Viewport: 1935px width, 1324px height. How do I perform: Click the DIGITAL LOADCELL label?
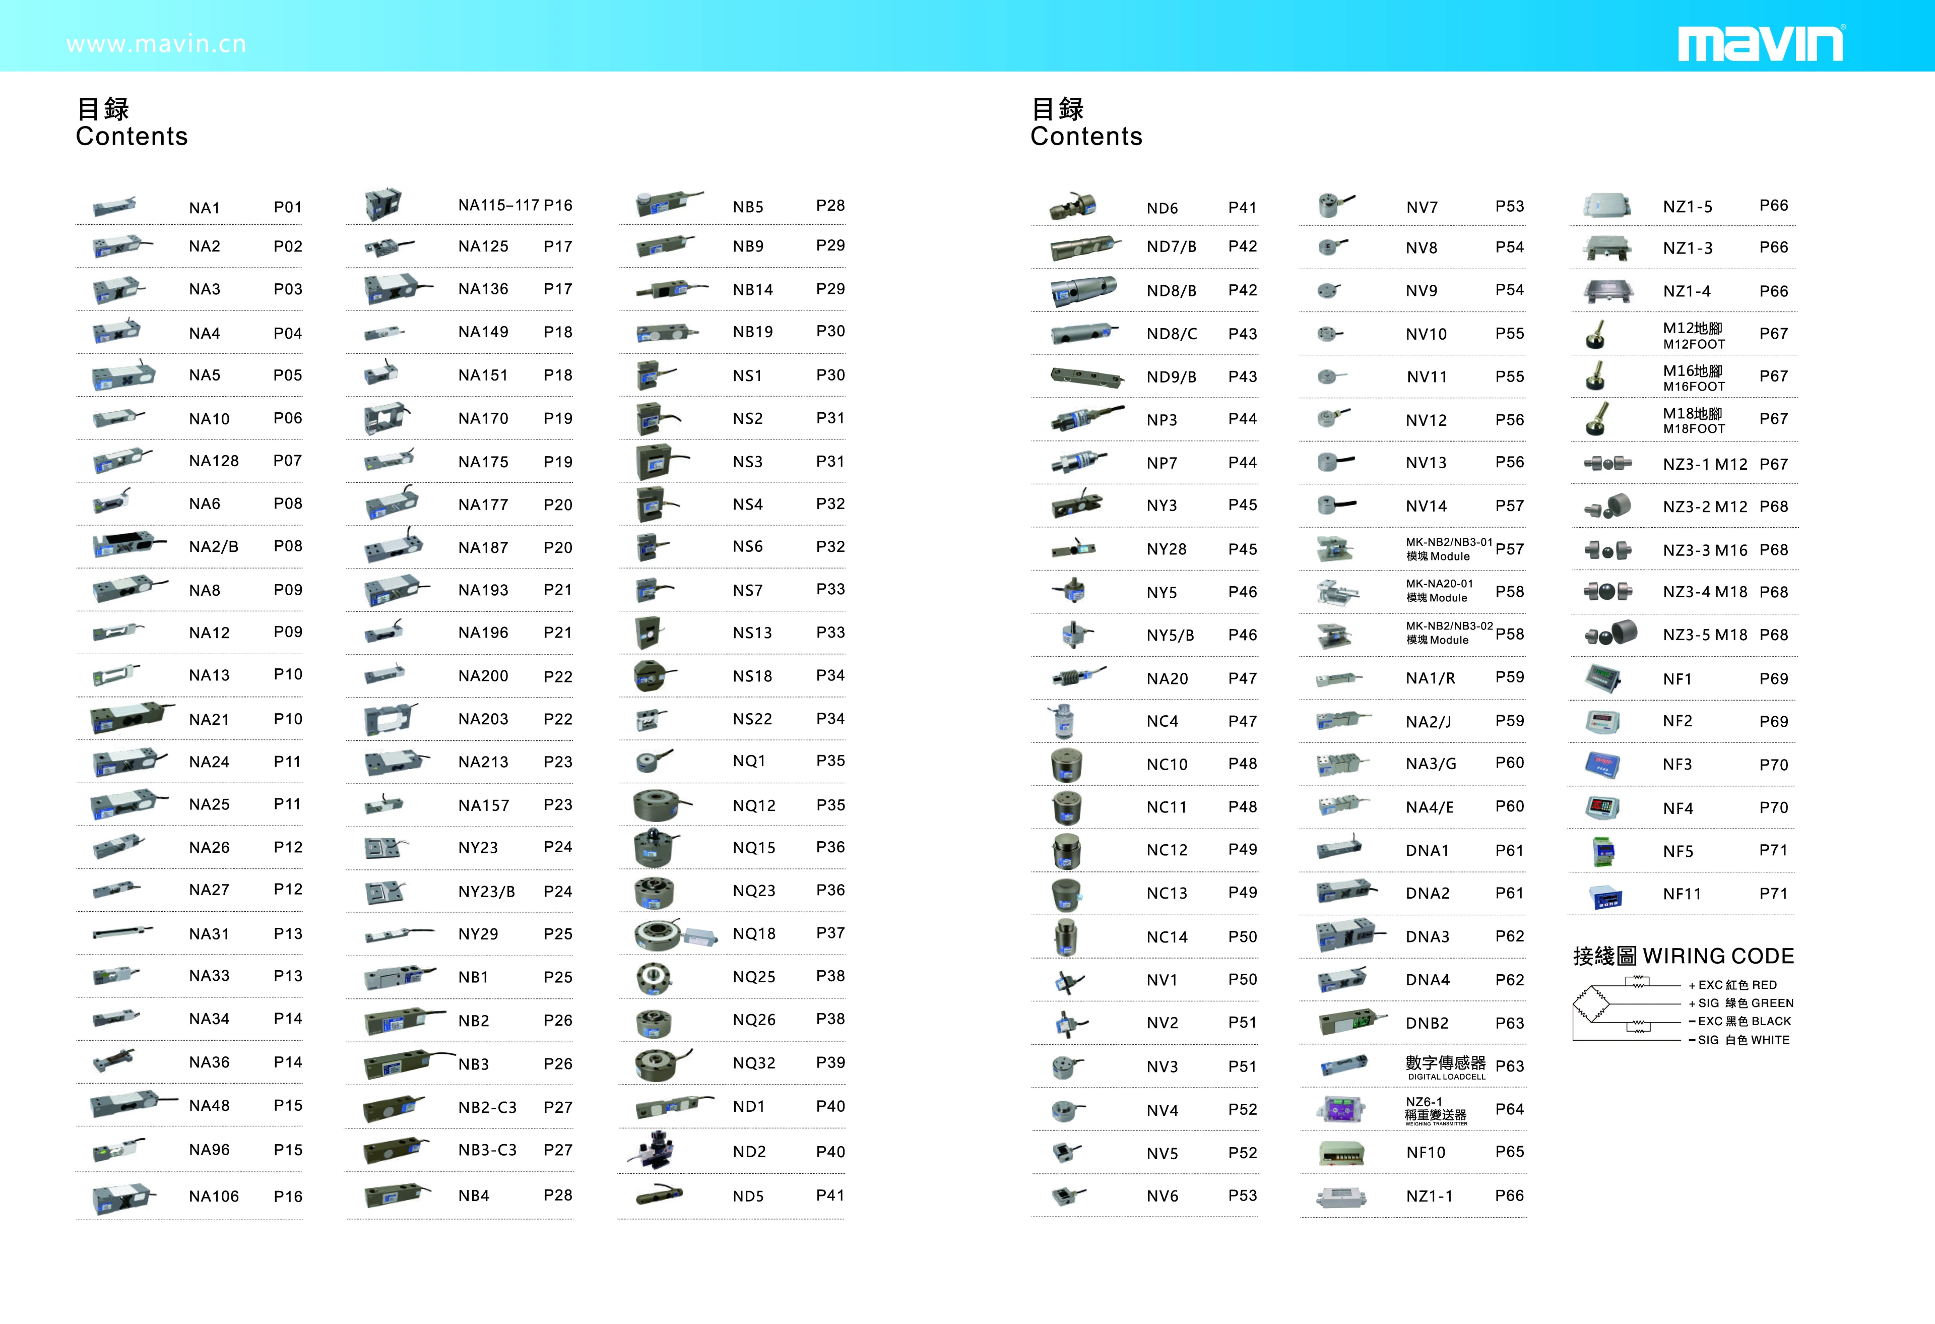[x=1446, y=1077]
